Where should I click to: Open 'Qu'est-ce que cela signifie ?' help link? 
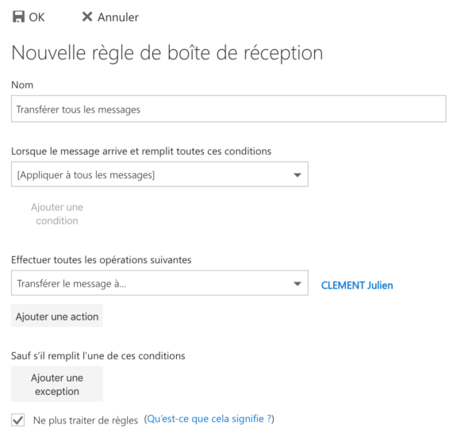coord(209,419)
